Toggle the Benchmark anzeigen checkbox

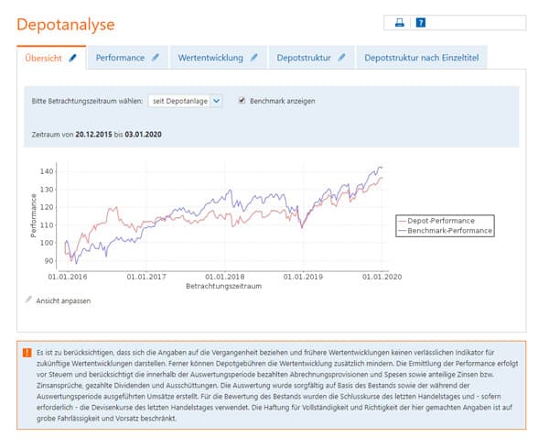(242, 101)
